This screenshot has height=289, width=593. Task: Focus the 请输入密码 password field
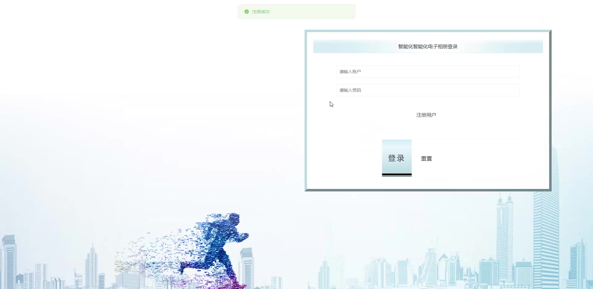click(x=428, y=90)
